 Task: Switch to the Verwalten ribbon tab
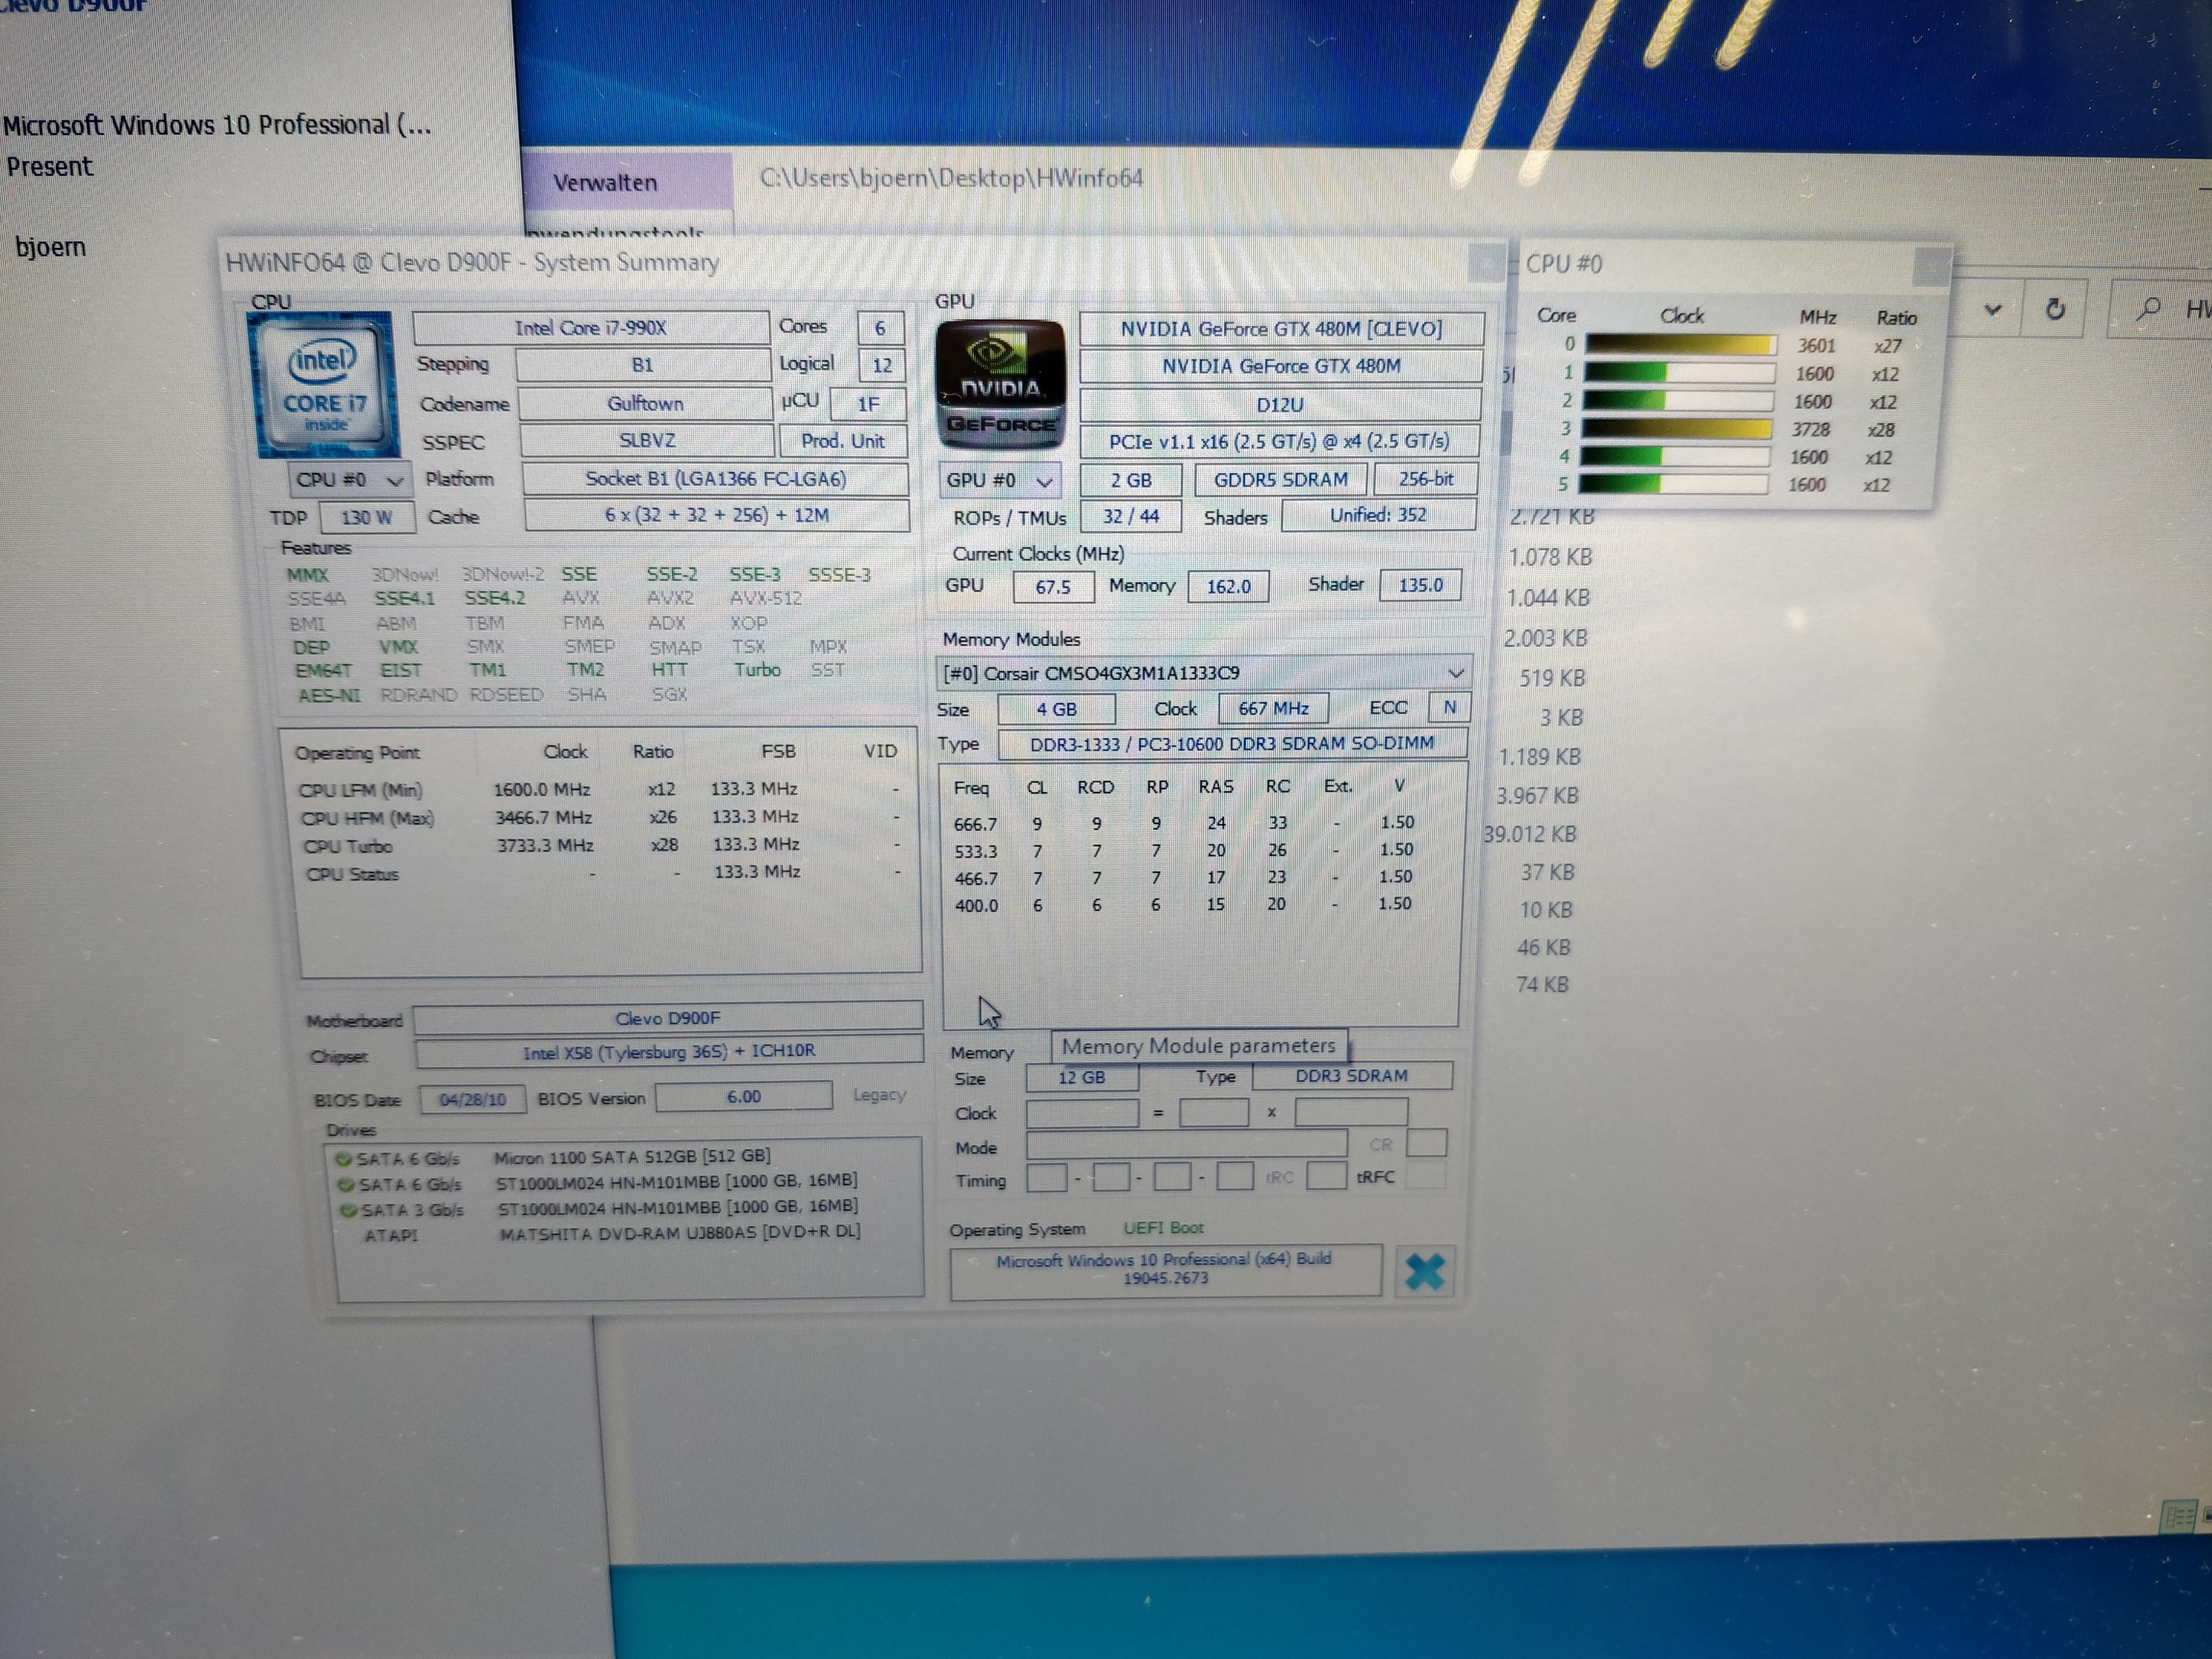pyautogui.click(x=605, y=183)
